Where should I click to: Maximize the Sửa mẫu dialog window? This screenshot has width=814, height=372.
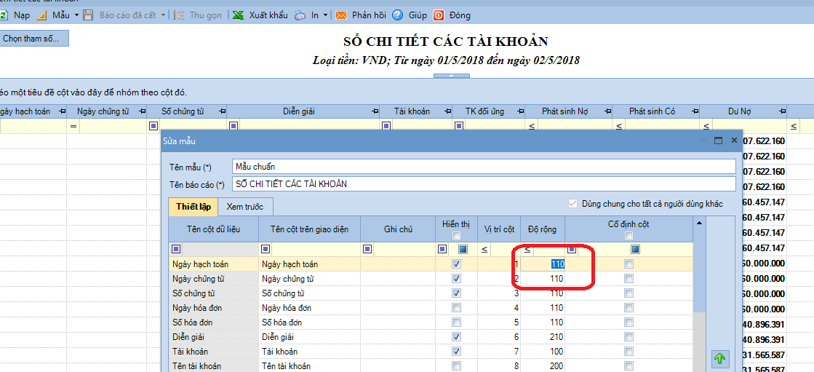719,141
